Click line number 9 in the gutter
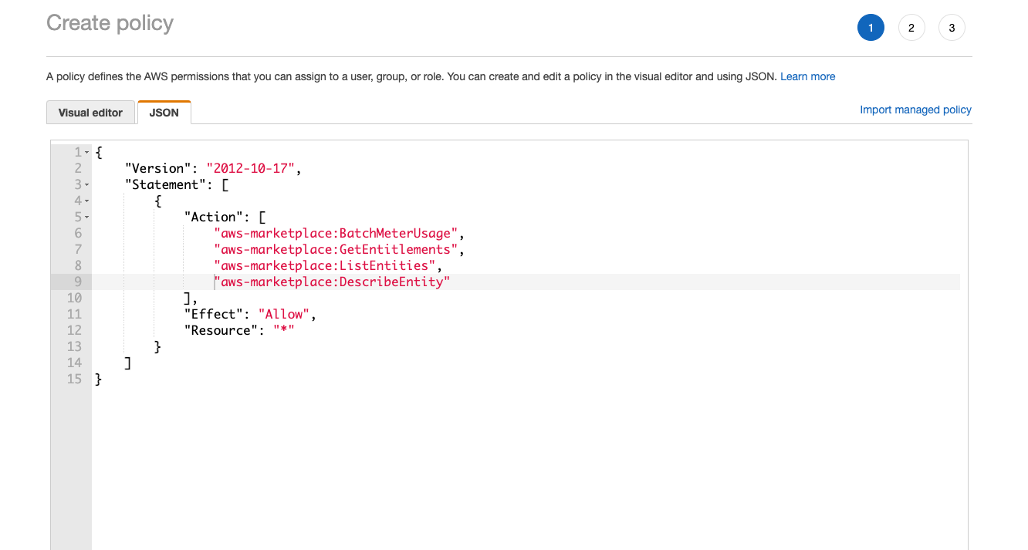The height and width of the screenshot is (550, 1028). tap(77, 282)
